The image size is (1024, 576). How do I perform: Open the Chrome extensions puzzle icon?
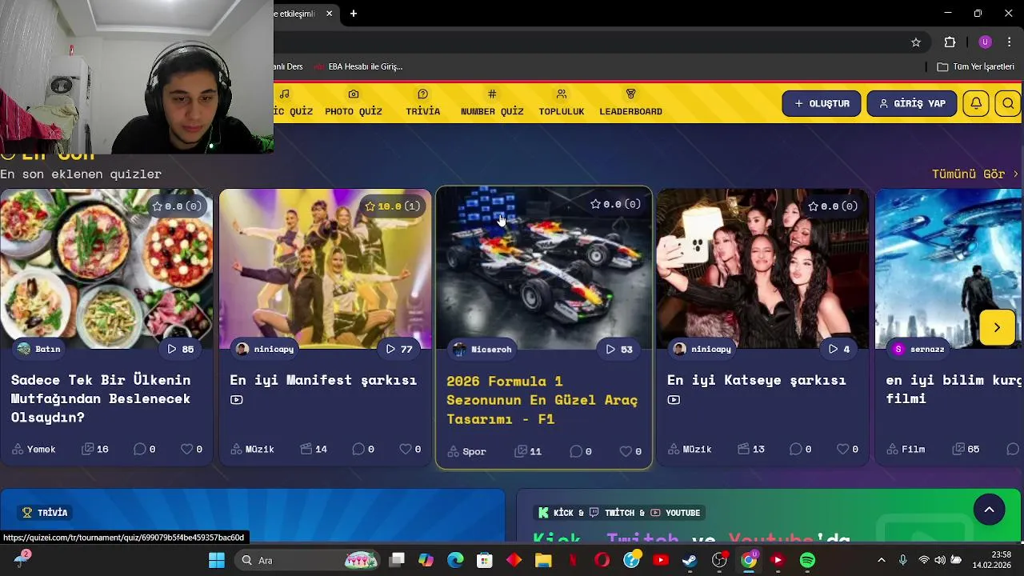(x=950, y=42)
